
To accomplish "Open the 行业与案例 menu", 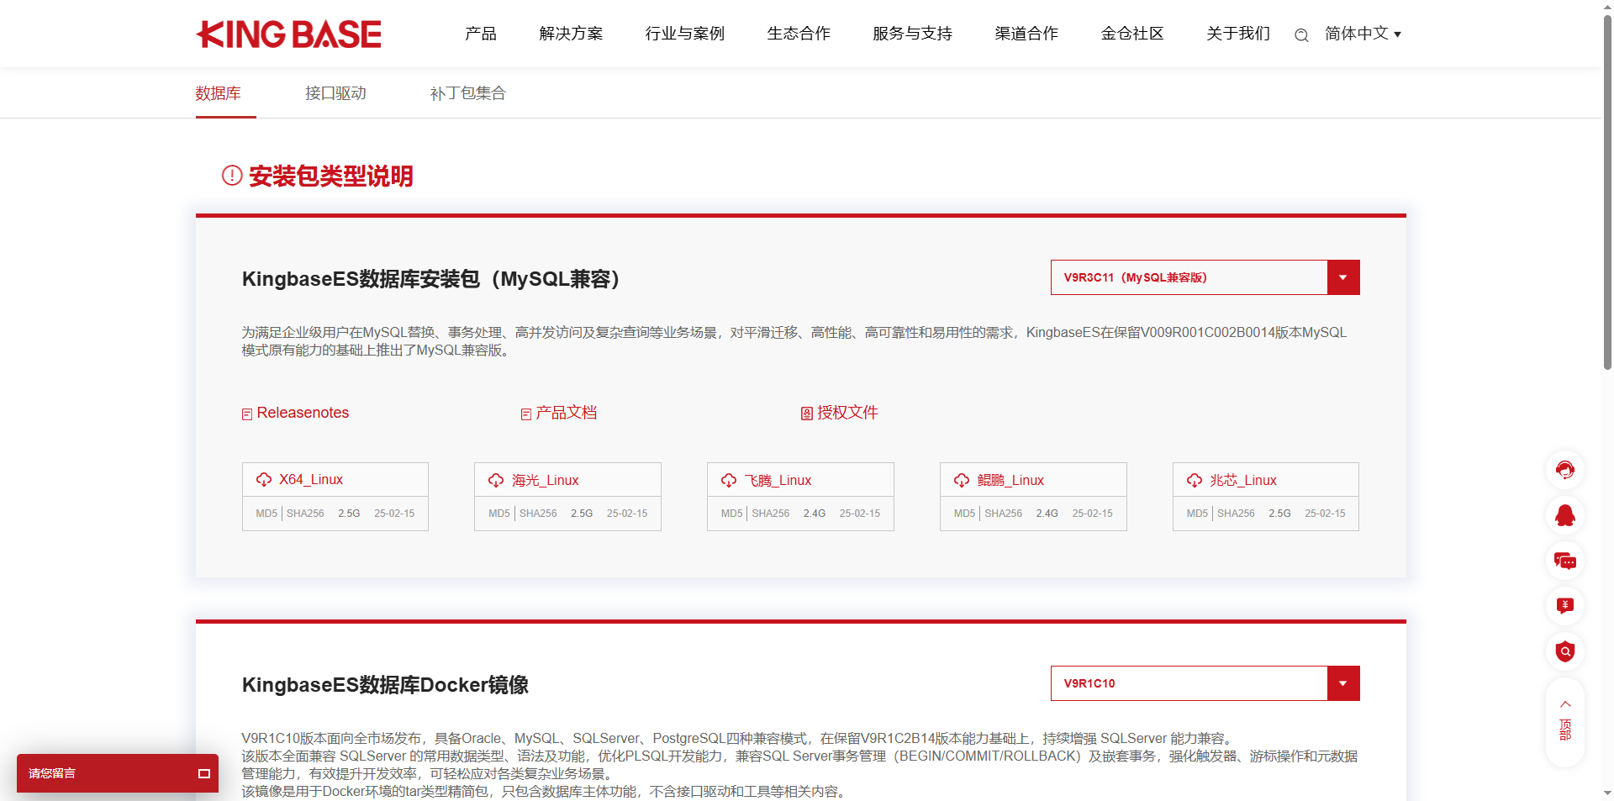I will pos(685,34).
